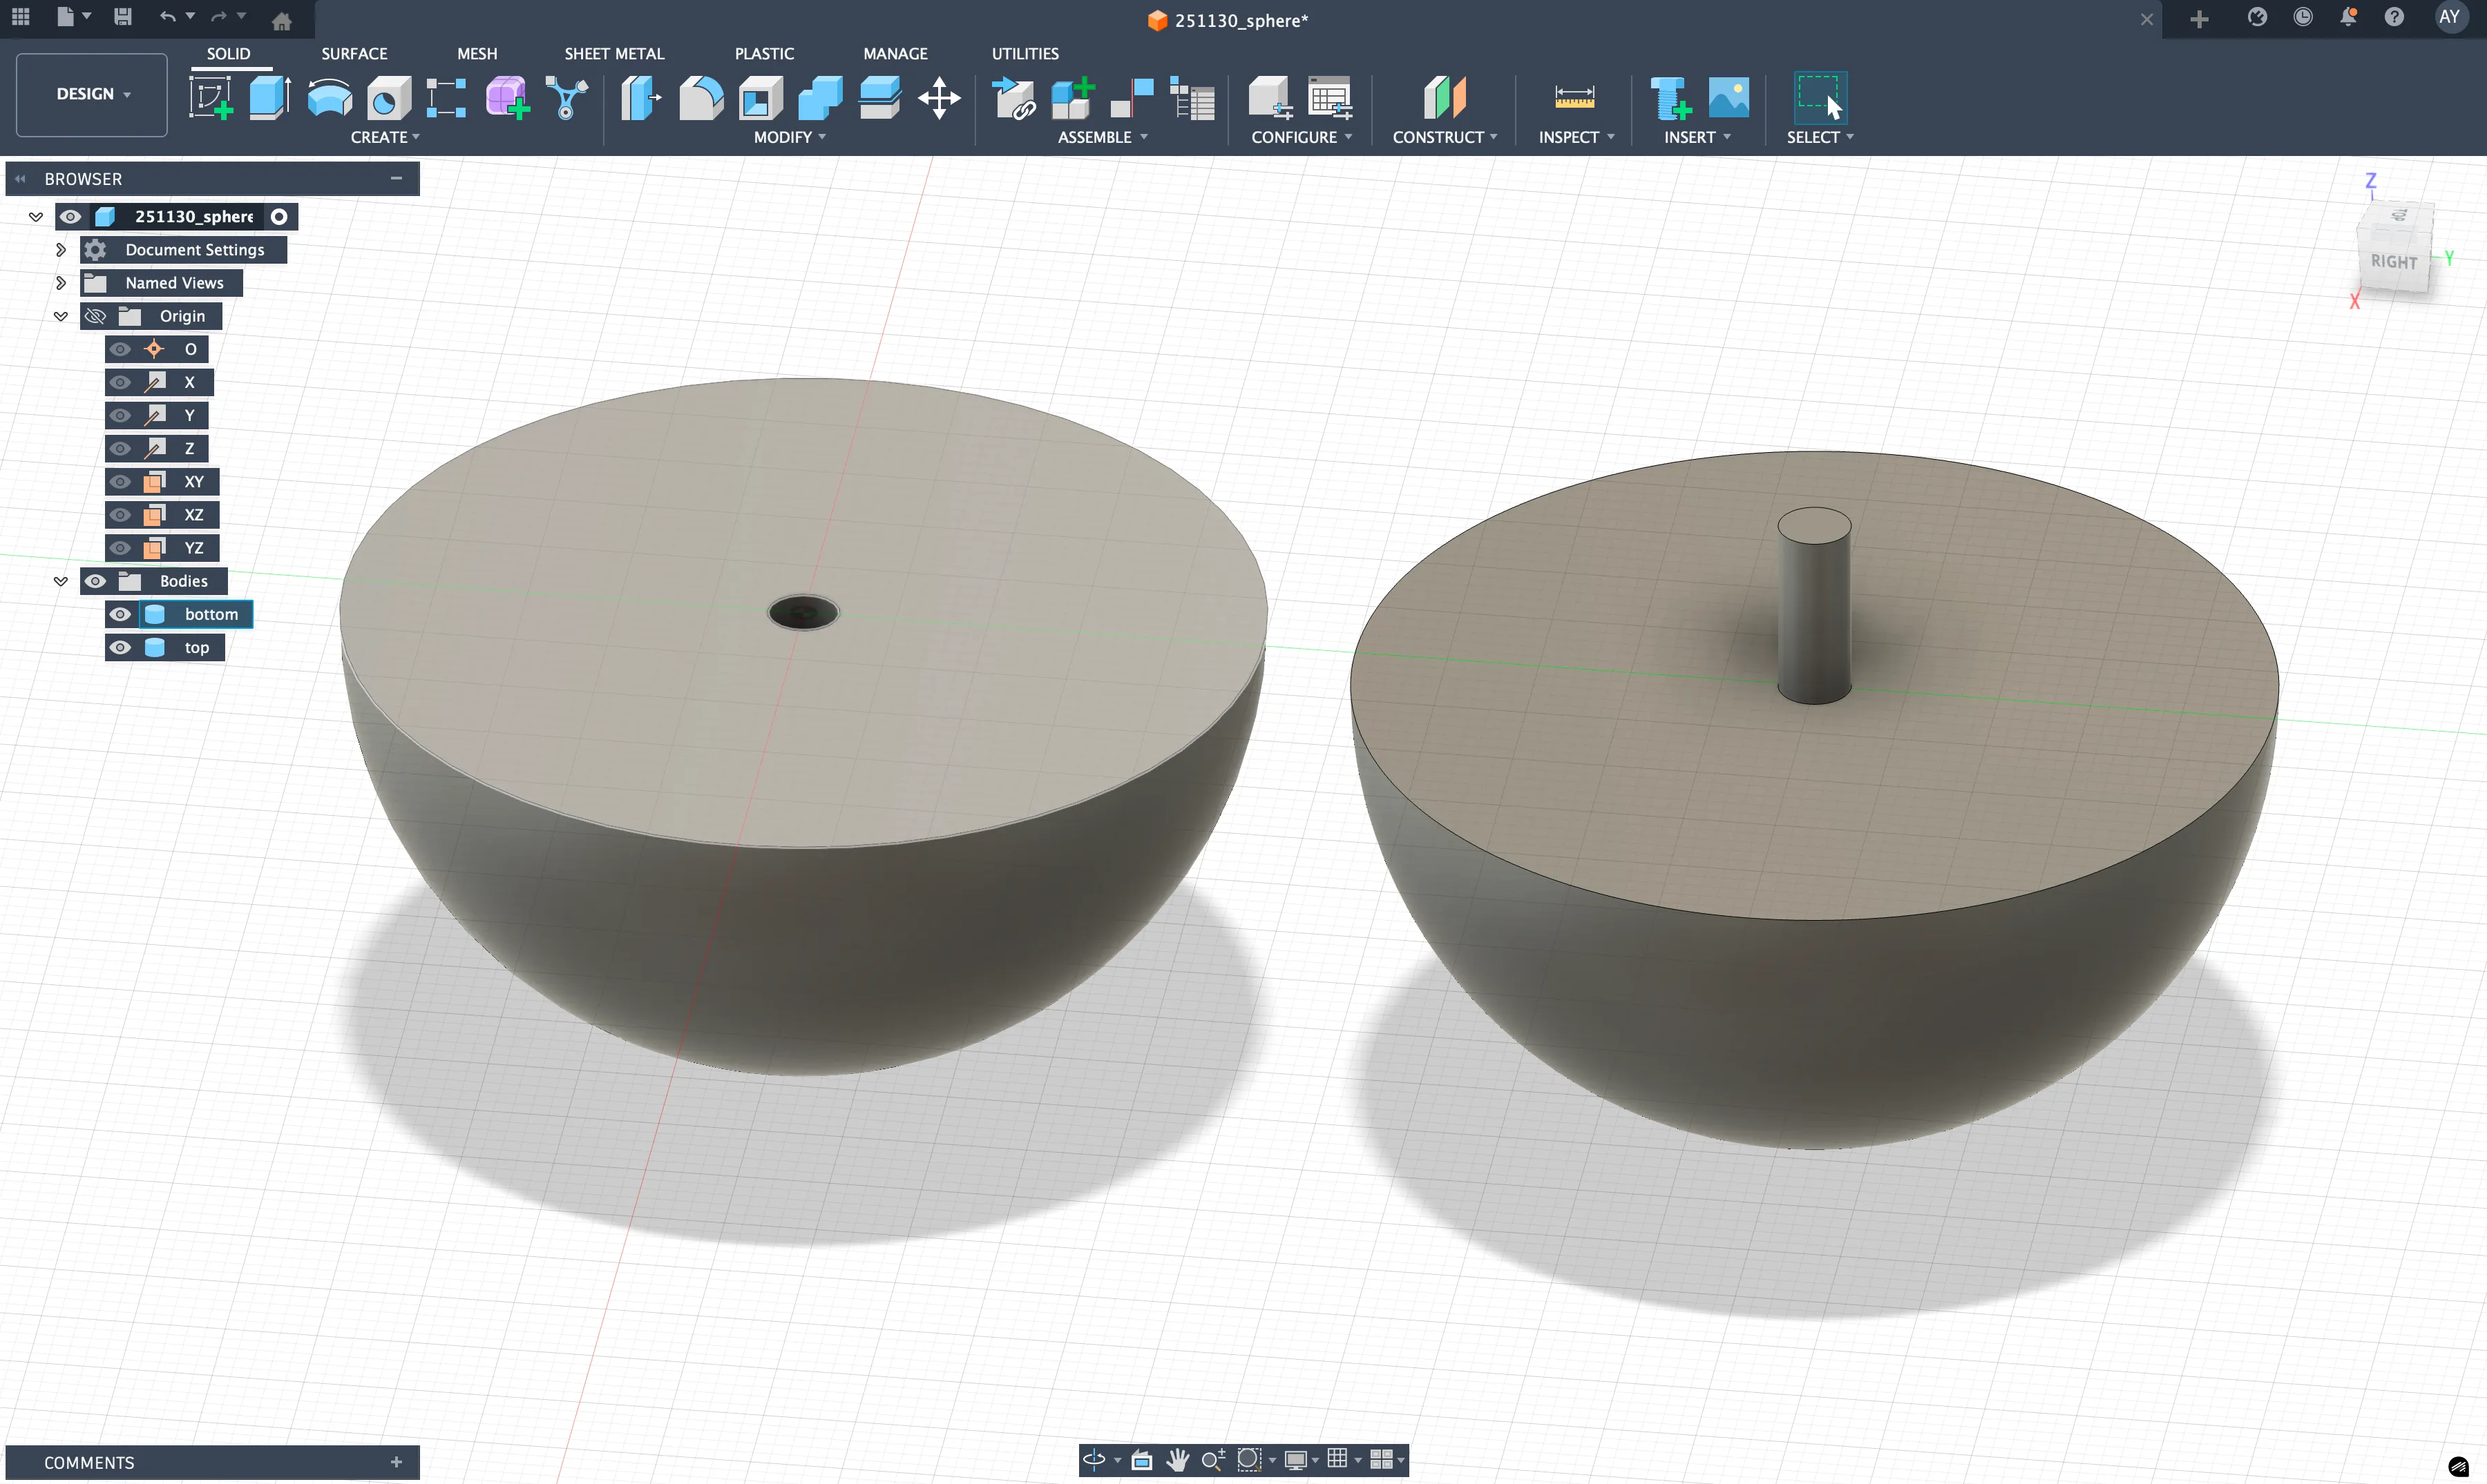Switch to the SHEET METAL tab
Image resolution: width=2487 pixels, height=1484 pixels.
pyautogui.click(x=613, y=54)
